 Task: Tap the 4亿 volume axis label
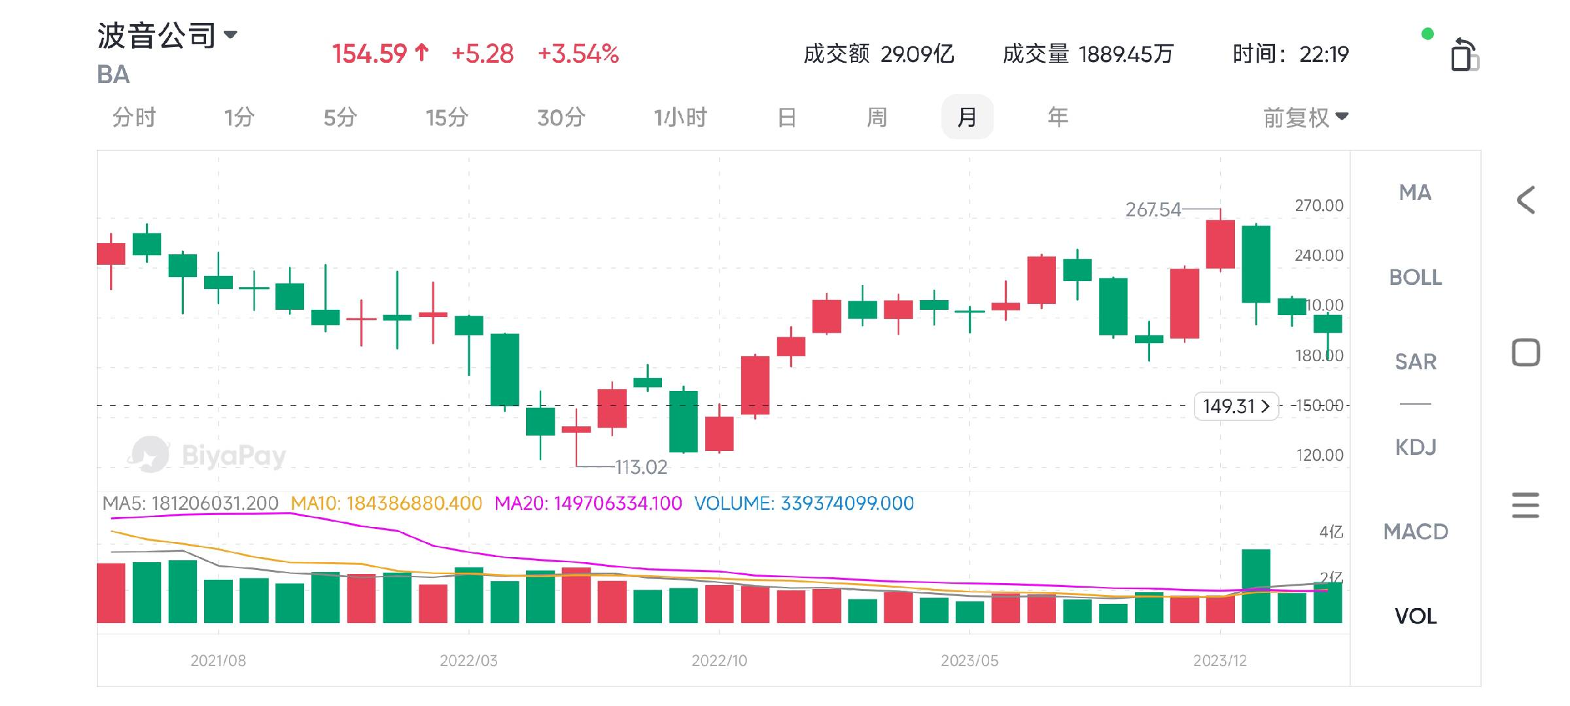click(x=1331, y=532)
